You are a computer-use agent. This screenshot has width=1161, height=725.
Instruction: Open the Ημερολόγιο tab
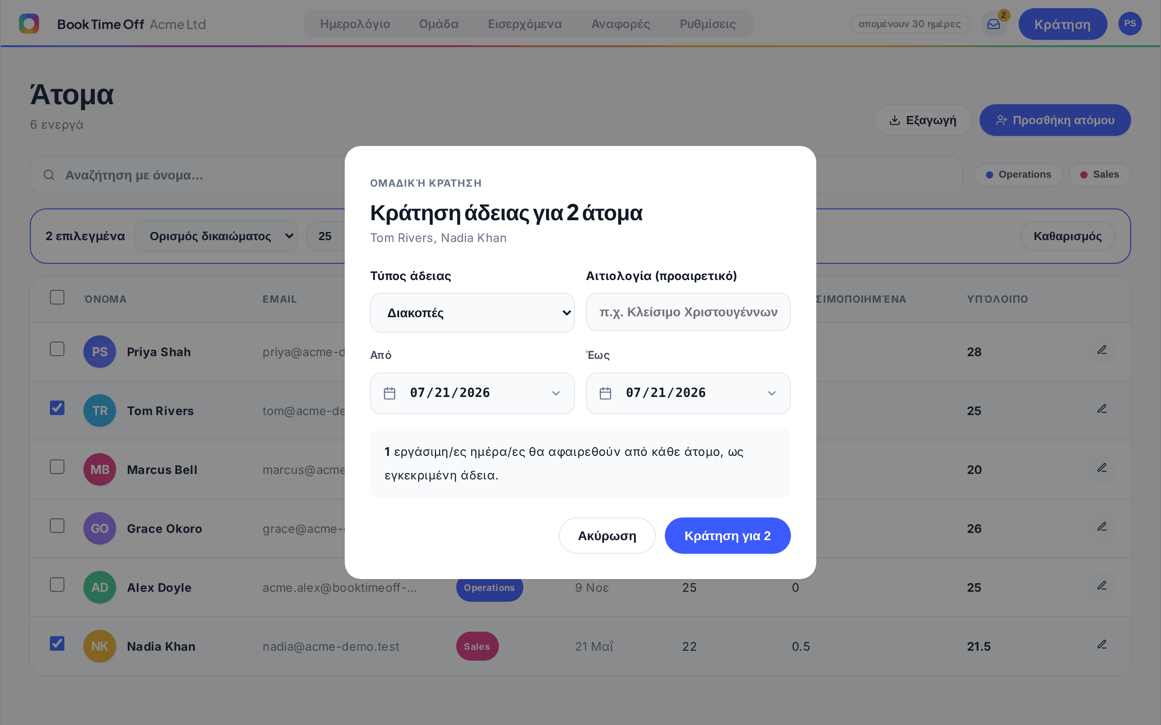tap(355, 24)
